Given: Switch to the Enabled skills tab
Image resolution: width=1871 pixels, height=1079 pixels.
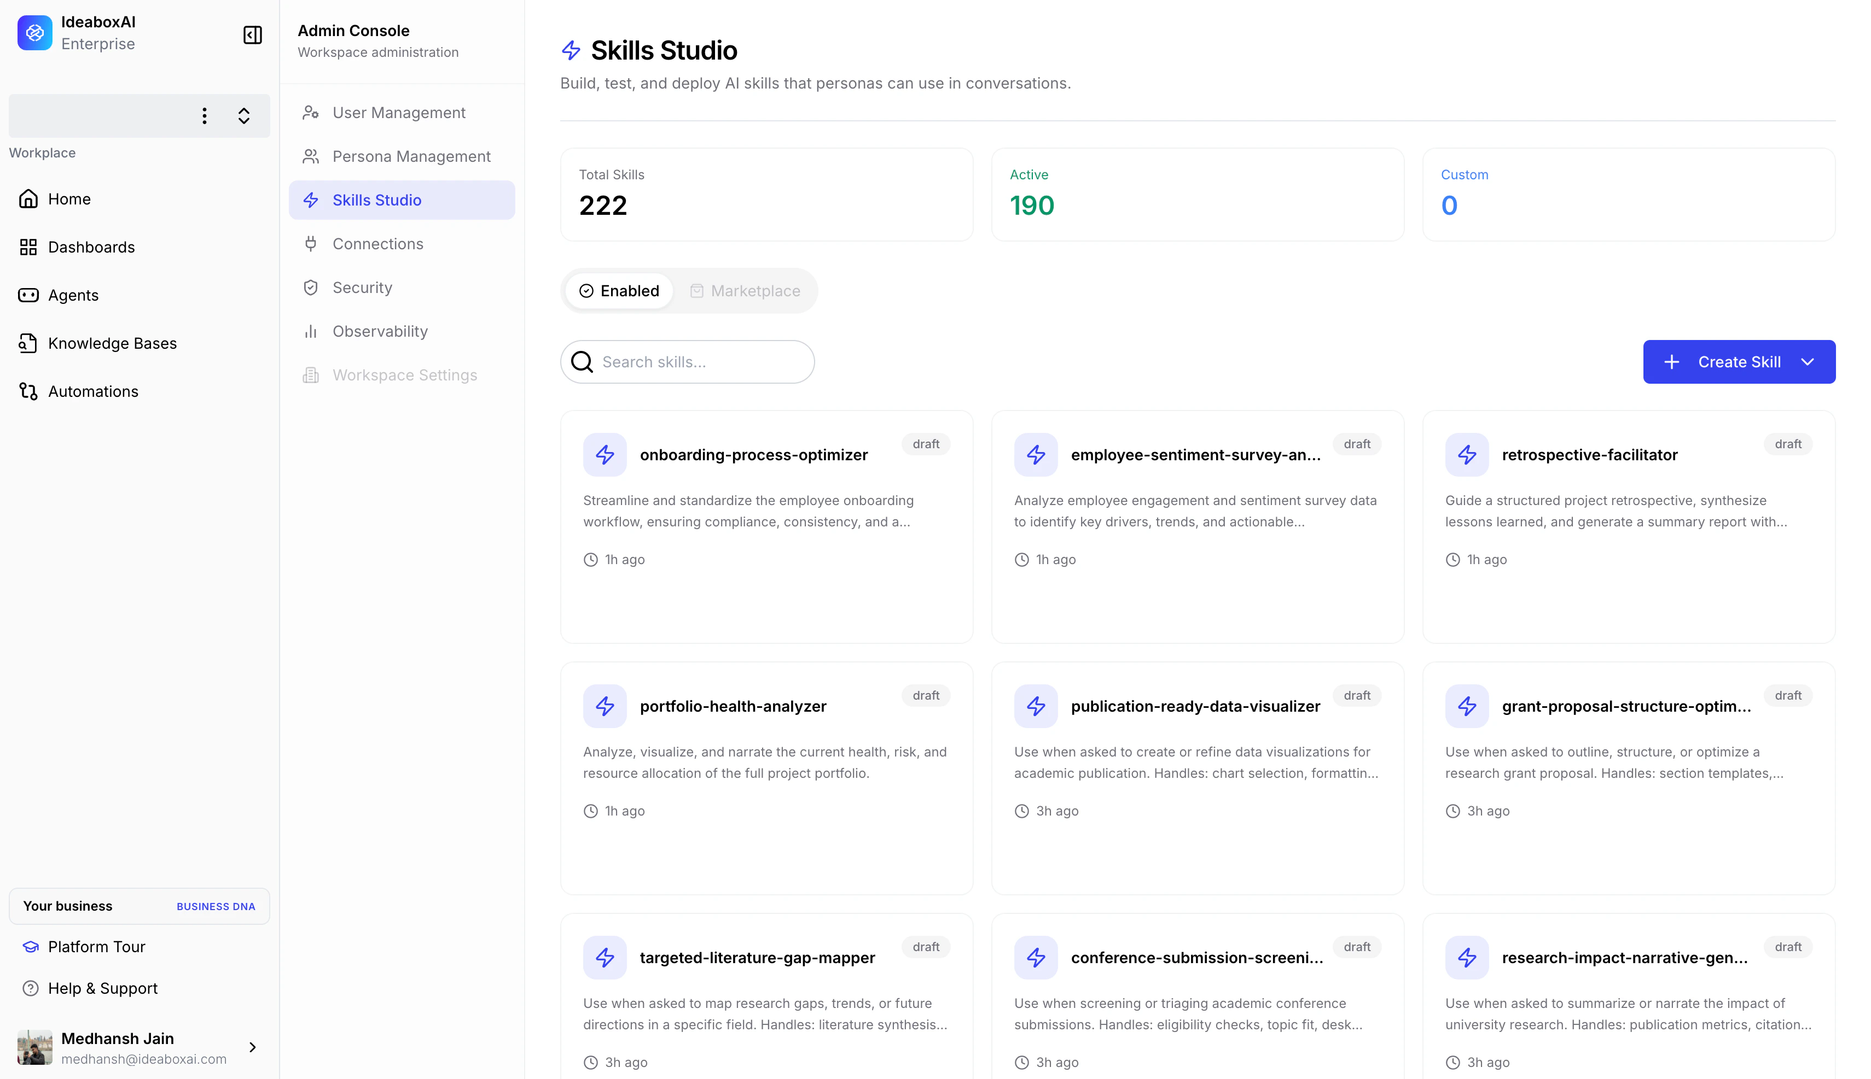Looking at the screenshot, I should point(619,290).
